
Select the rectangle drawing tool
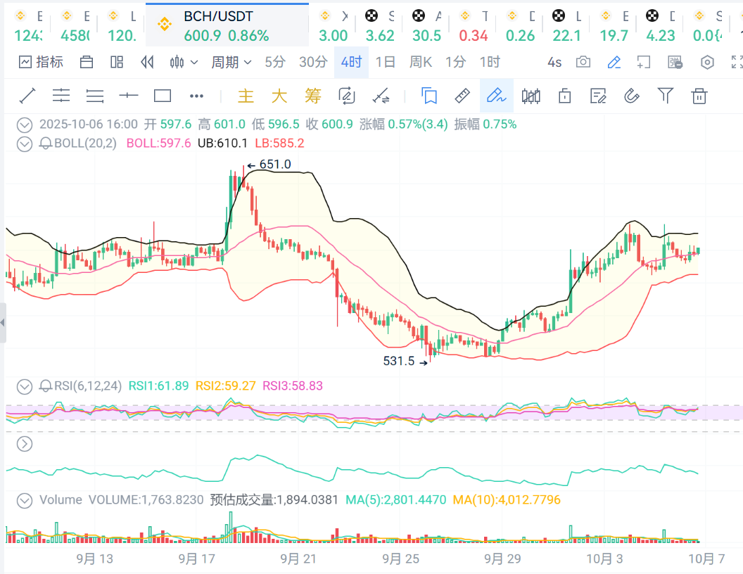tap(163, 96)
